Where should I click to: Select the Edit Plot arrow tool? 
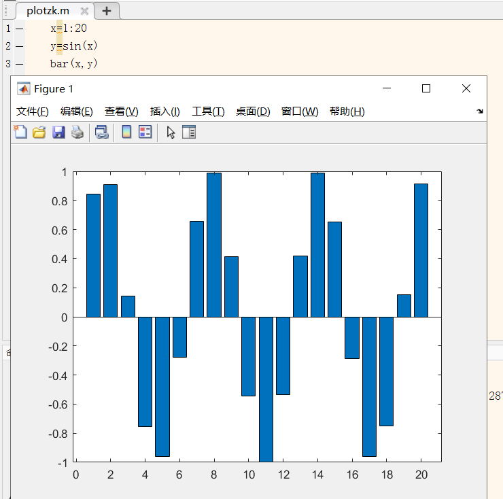pos(171,132)
